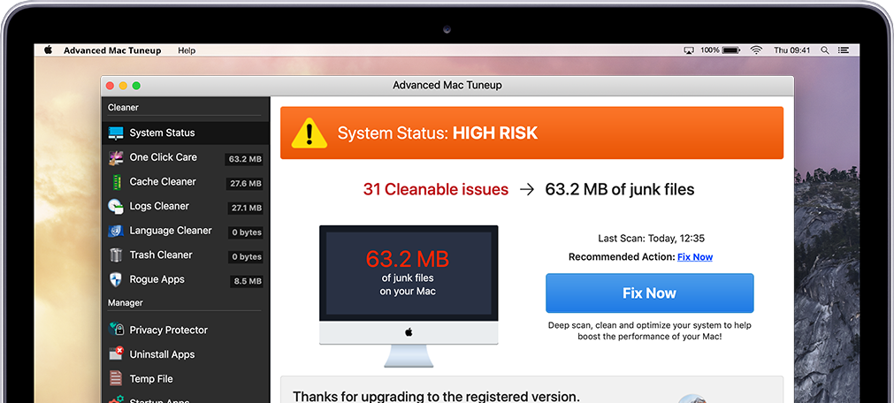
Task: Click the Cache Cleaner icon
Action: [117, 182]
